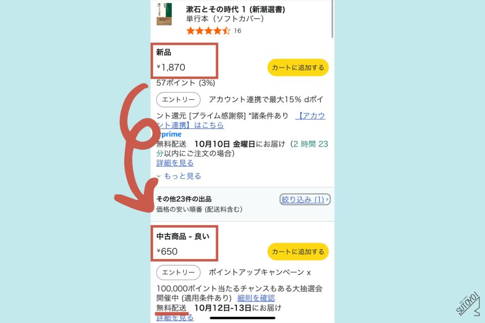Open 詳細を見る under the 10月10日 delivery
This screenshot has width=485, height=323.
pyautogui.click(x=175, y=163)
